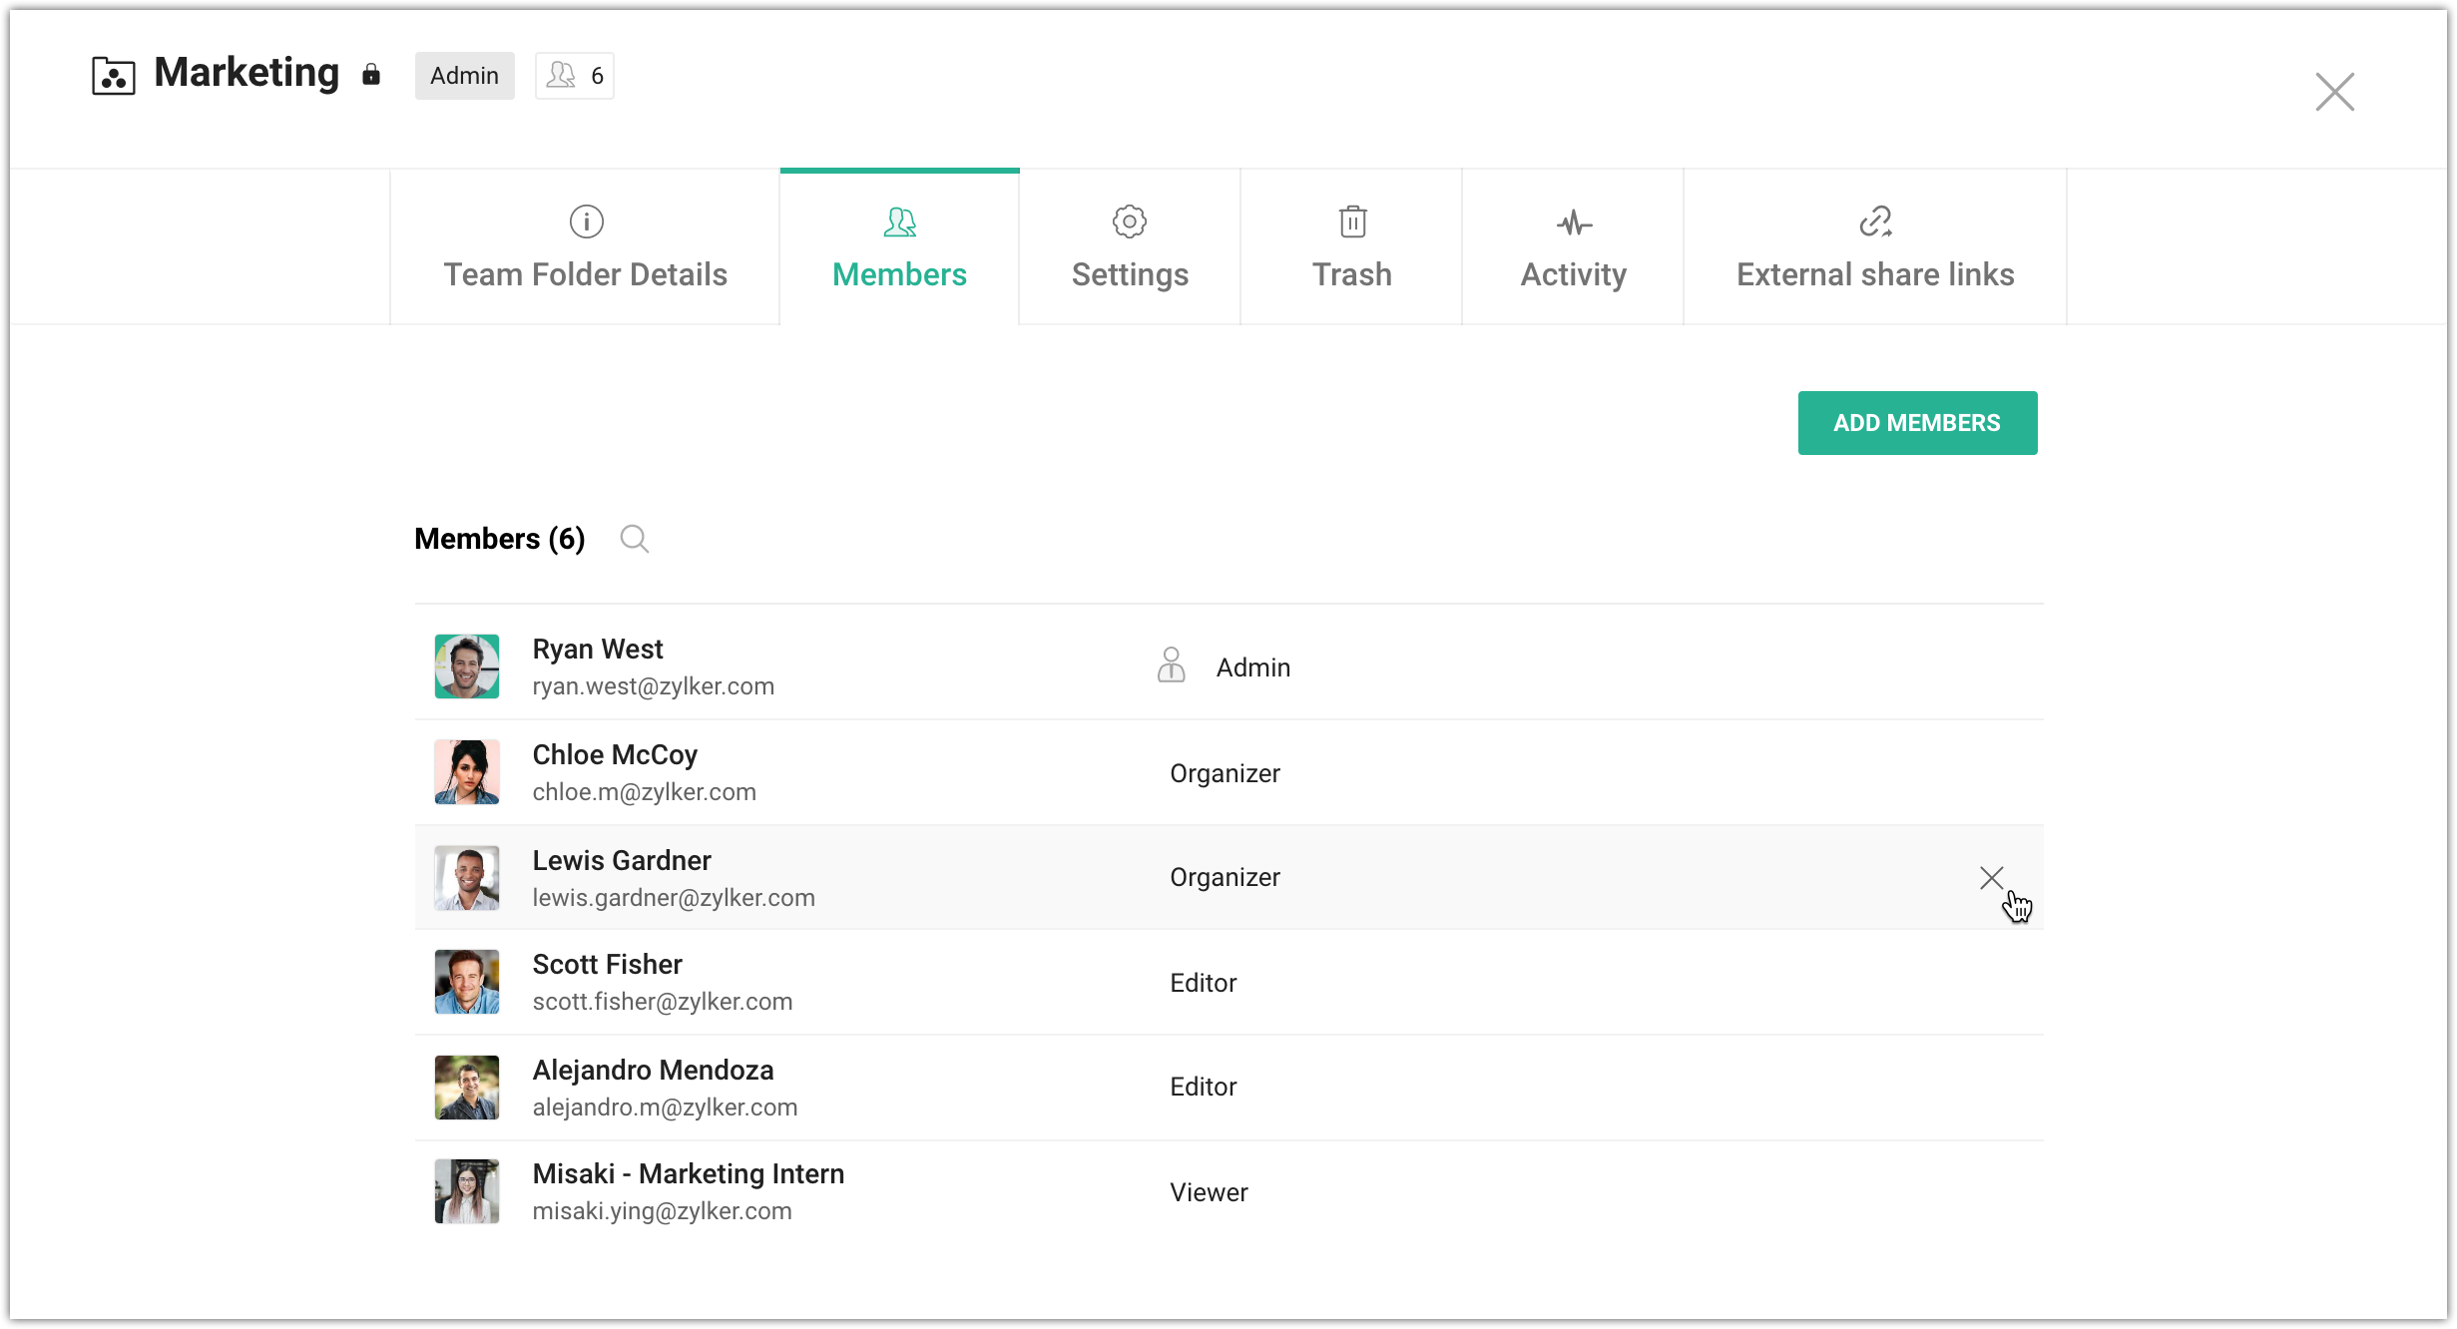Viewport: 2457px width, 1329px height.
Task: Click the lock icon beside Marketing
Action: pos(371,75)
